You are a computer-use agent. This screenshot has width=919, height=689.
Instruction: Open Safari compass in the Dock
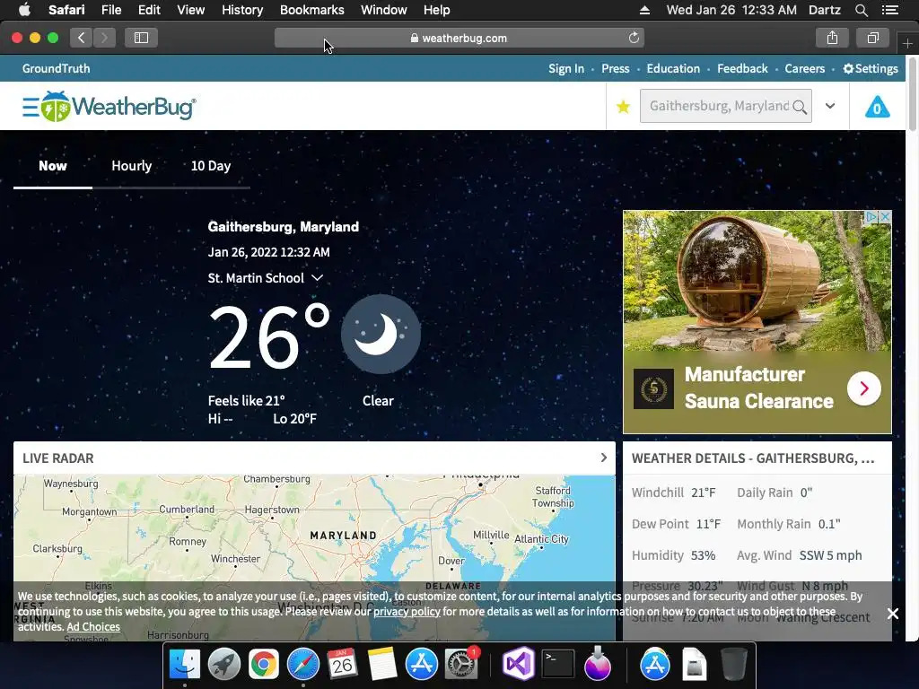303,665
